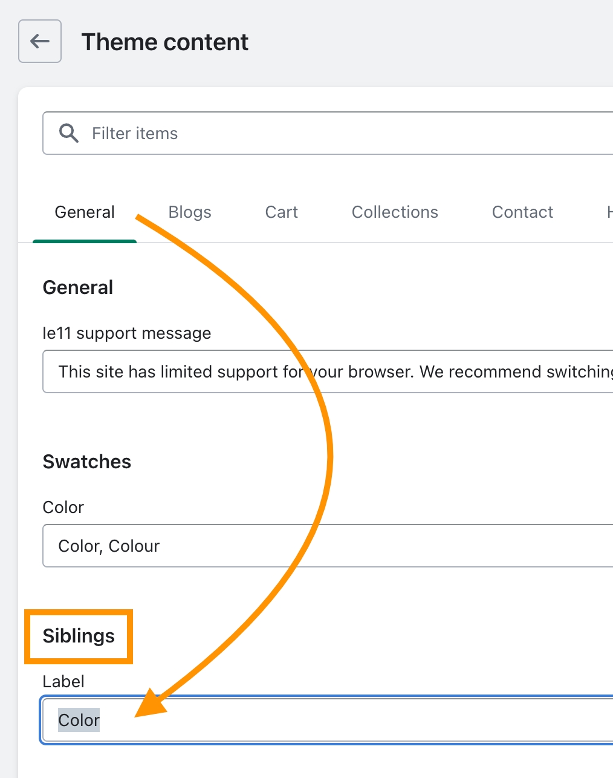Select the General tab
The height and width of the screenshot is (778, 613).
point(85,212)
